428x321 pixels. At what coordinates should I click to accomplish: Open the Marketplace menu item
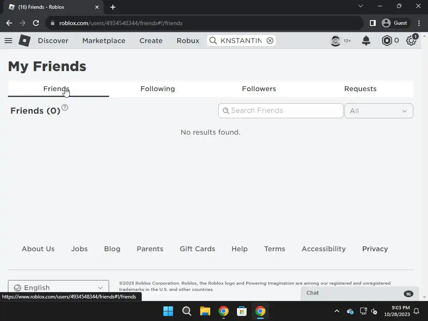104,41
